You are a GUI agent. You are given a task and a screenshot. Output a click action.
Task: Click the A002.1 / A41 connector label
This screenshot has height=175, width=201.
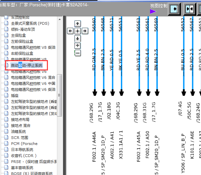point(112,145)
